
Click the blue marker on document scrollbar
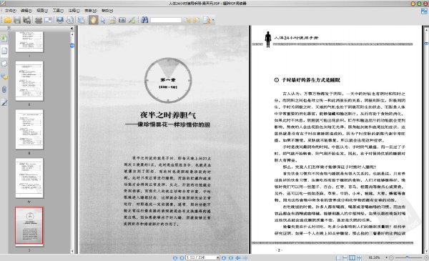426,44
